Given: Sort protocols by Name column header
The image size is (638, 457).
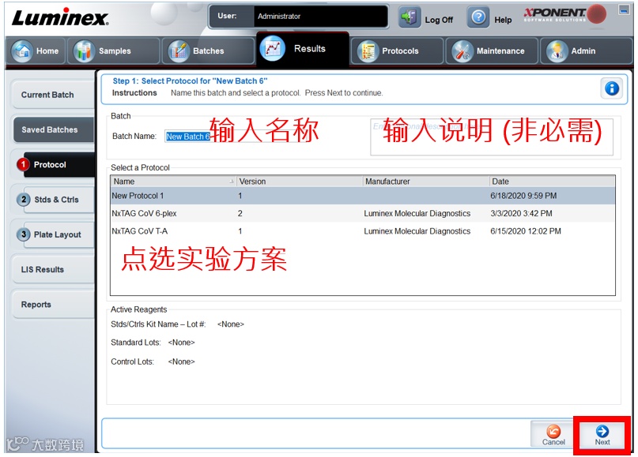Looking at the screenshot, I should click(173, 182).
